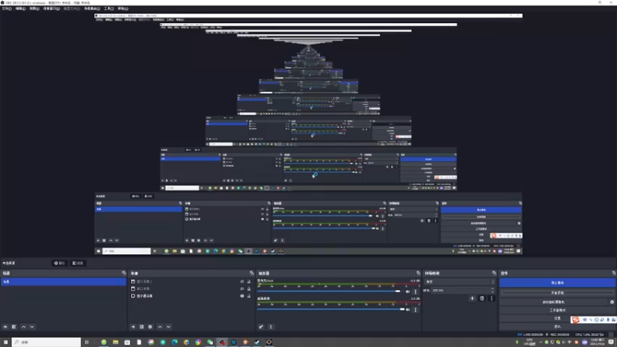617x347 pixels.
Task: Undock the Scenes panel with its float icon
Action: (124, 273)
